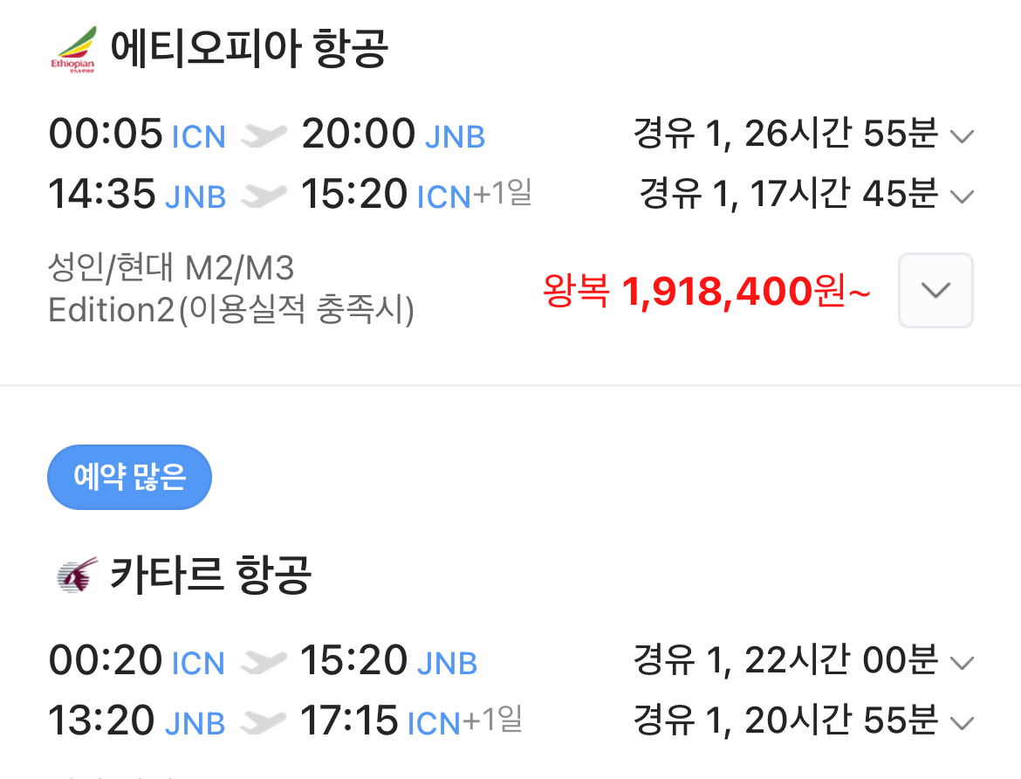Screen dimensions: 1021x779
Task: Expand the 22시간 00분 layover details
Action: pyautogui.click(x=961, y=663)
